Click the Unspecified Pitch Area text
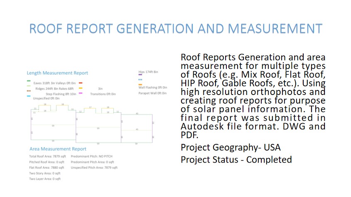 pyautogui.click(x=94, y=168)
